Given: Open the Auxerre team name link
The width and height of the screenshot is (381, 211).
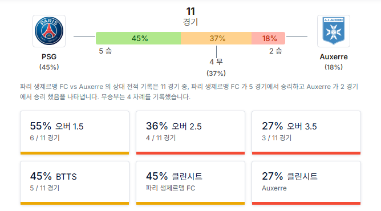Looking at the screenshot, I should click(x=333, y=57).
